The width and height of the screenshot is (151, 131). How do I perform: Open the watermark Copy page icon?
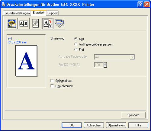(x=36, y=24)
